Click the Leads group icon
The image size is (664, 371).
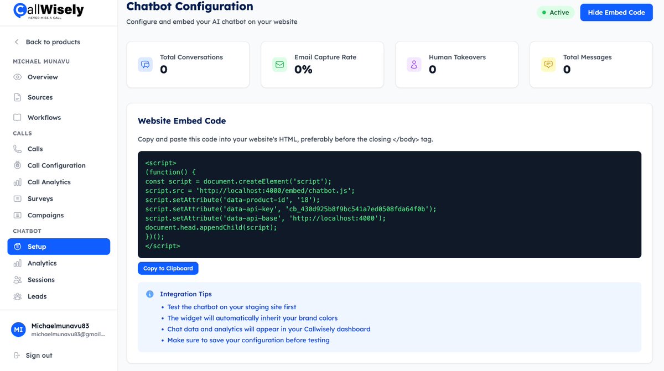[x=17, y=296]
